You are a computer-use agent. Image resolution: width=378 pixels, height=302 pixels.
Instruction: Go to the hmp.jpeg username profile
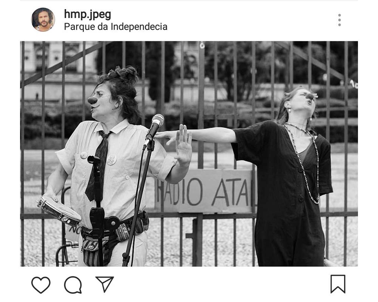click(88, 14)
